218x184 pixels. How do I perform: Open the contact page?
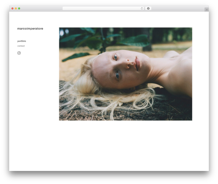click(x=21, y=46)
